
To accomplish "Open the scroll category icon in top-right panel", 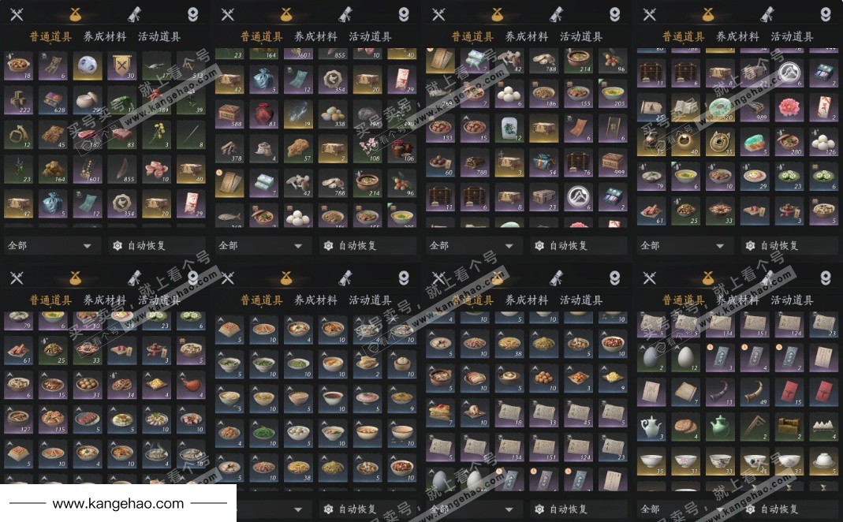I will 768,14.
